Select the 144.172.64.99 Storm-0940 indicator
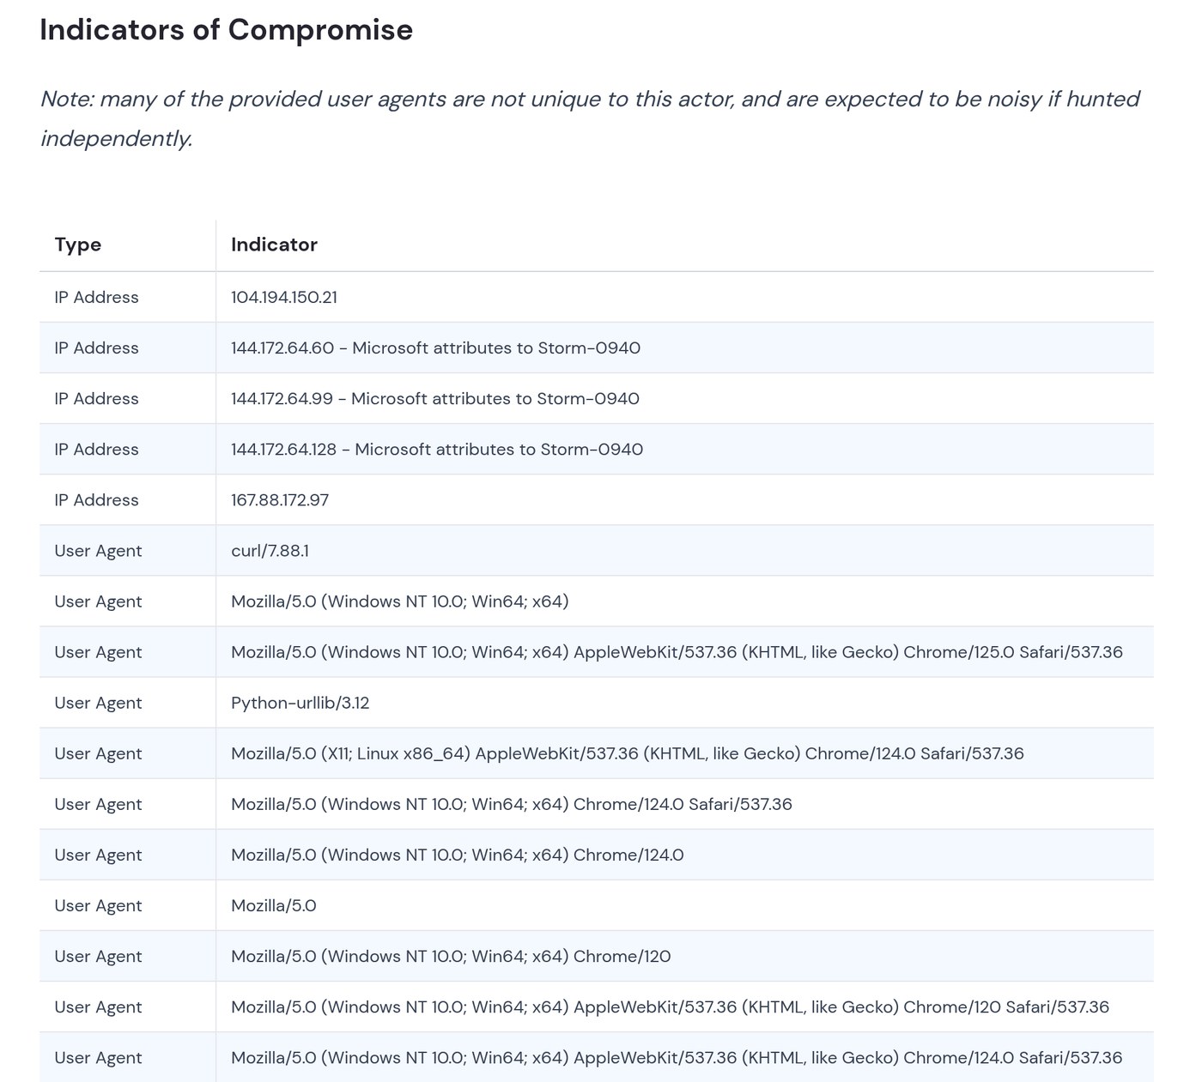This screenshot has width=1202, height=1082. point(434,398)
